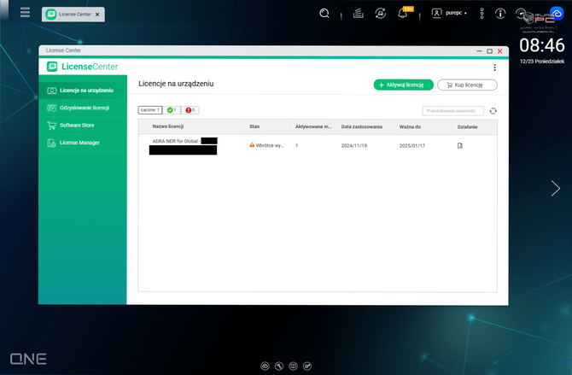Show all licenses with Łącznie filter
The width and height of the screenshot is (572, 375).
pos(150,110)
